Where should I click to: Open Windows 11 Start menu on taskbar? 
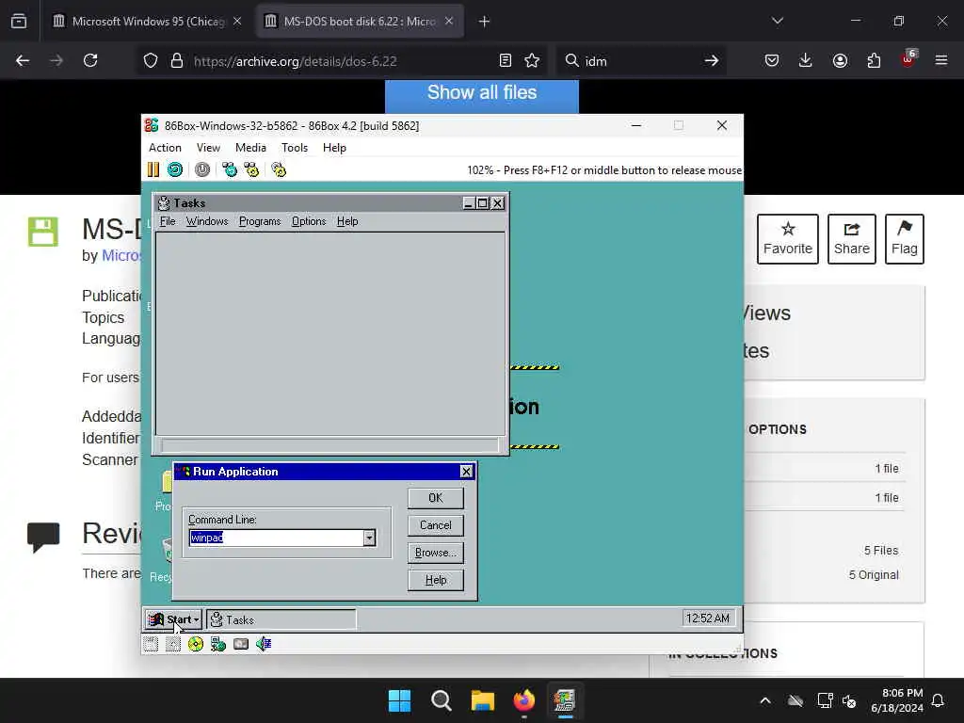point(399,700)
